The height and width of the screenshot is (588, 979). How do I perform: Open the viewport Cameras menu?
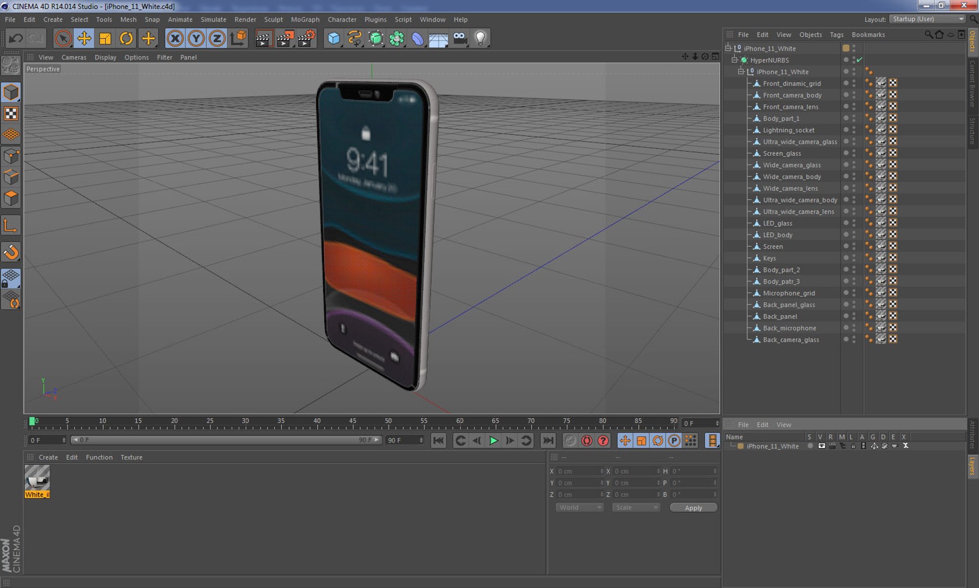(x=74, y=57)
